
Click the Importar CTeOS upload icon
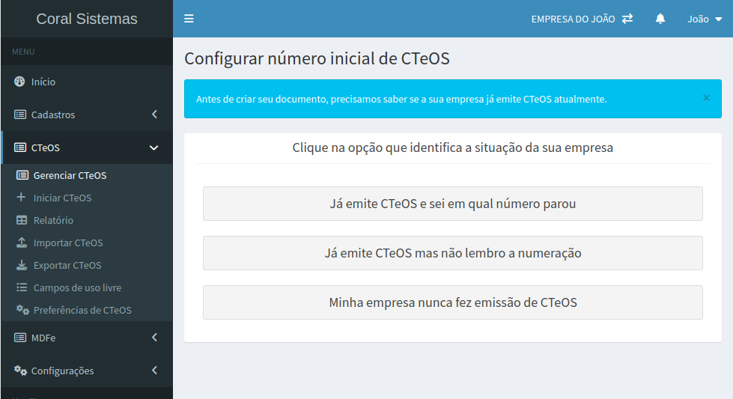[22, 243]
